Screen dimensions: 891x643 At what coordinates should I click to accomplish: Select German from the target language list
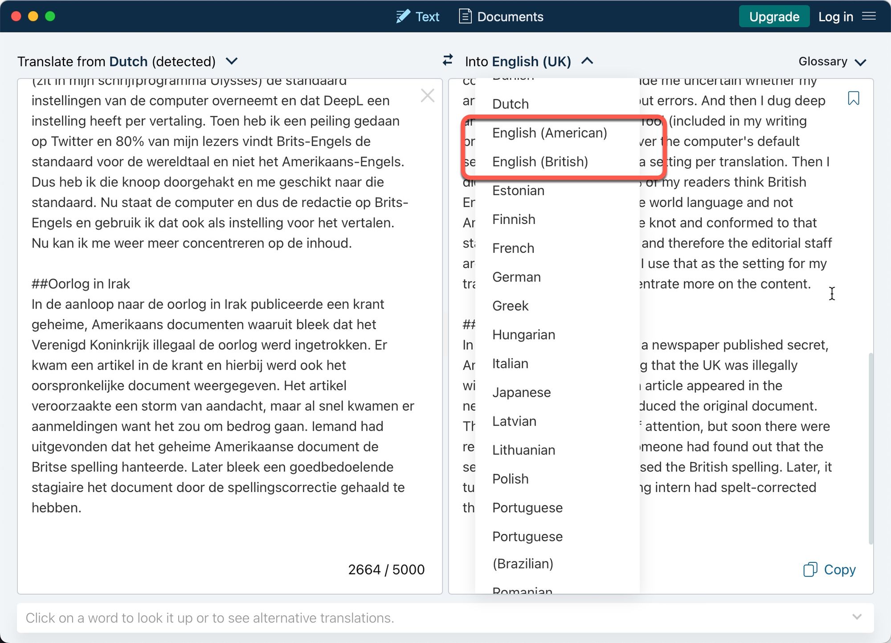(517, 277)
